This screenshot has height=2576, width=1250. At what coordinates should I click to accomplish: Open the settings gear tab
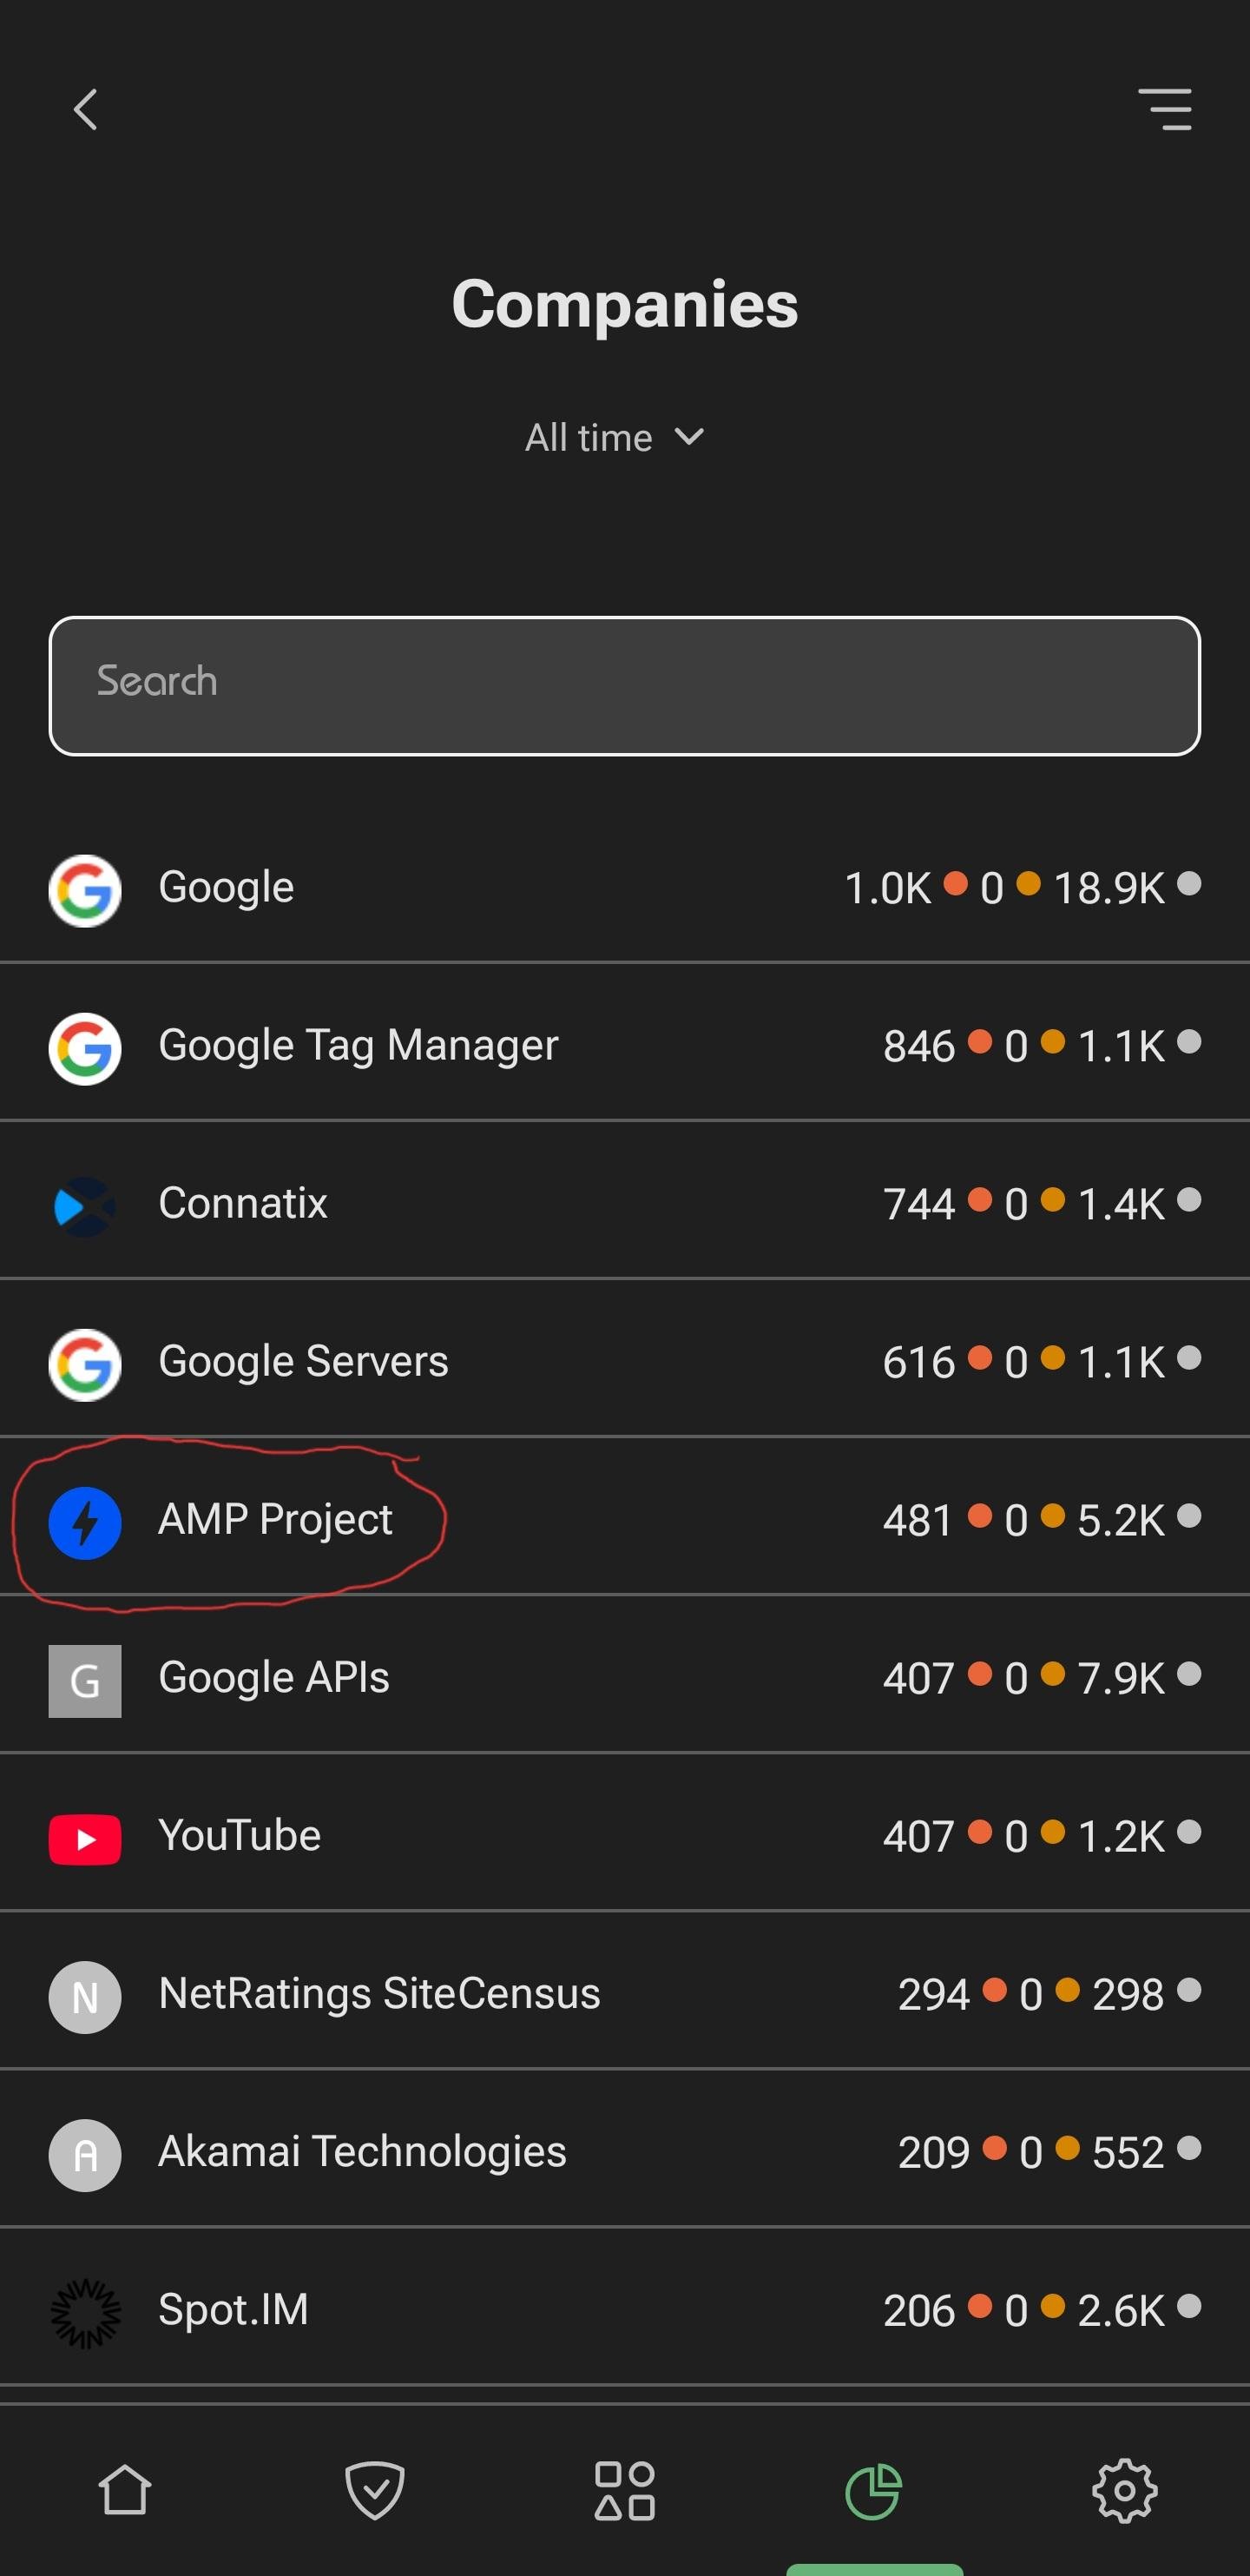click(1124, 2490)
